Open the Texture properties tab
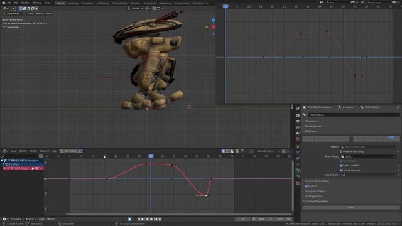The width and height of the screenshot is (402, 226). coord(298,183)
